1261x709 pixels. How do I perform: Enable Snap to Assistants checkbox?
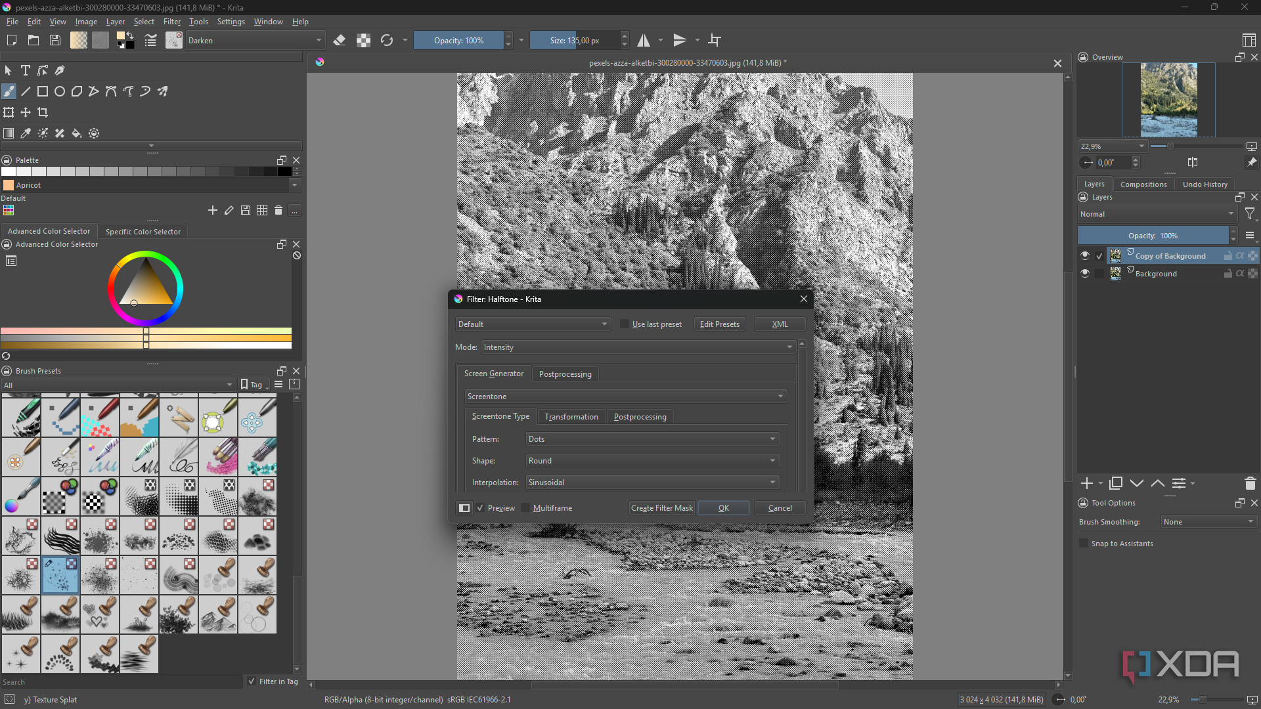(x=1084, y=544)
